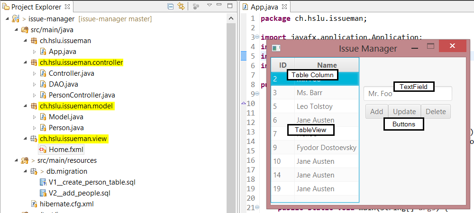Image resolution: width=474 pixels, height=213 pixels.
Task: Click the Model.java file icon
Action: pos(43,117)
